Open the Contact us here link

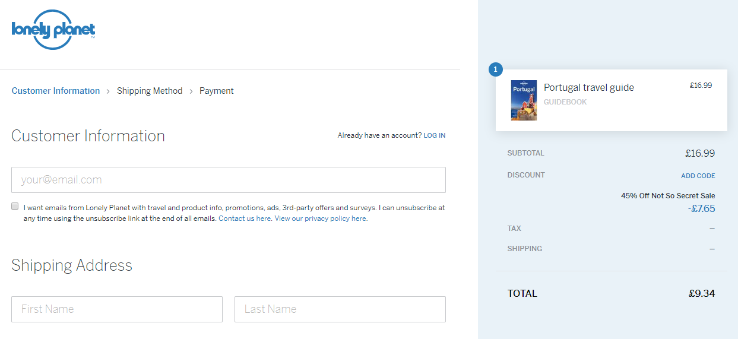245,218
